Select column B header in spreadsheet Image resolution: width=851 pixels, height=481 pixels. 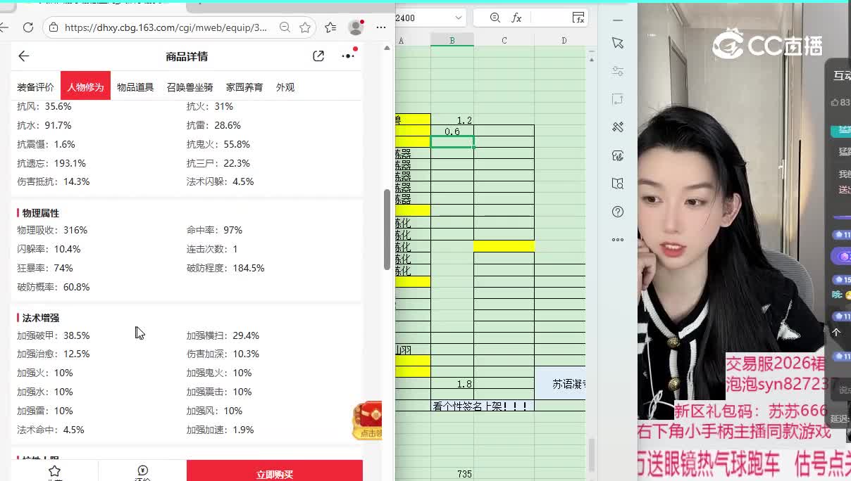(452, 41)
